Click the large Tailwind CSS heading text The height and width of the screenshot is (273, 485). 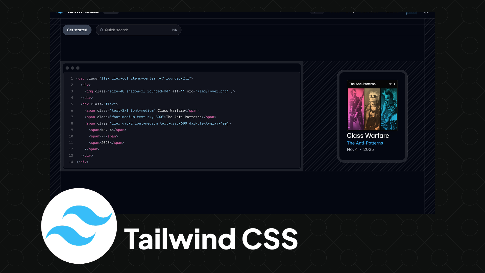[211, 239]
